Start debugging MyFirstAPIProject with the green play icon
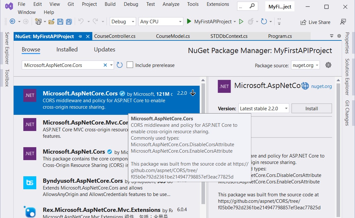Image resolution: width=355 pixels, height=218 pixels. (x=189, y=21)
